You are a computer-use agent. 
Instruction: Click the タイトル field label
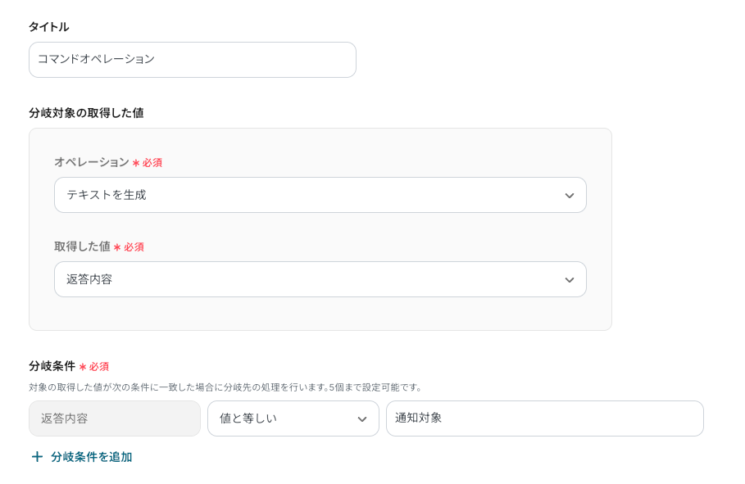(48, 27)
